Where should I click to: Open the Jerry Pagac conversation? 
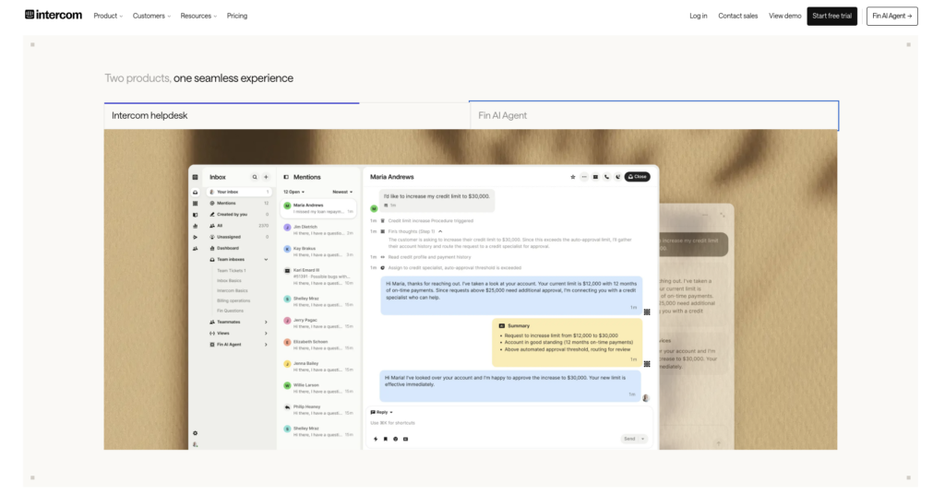(x=318, y=323)
